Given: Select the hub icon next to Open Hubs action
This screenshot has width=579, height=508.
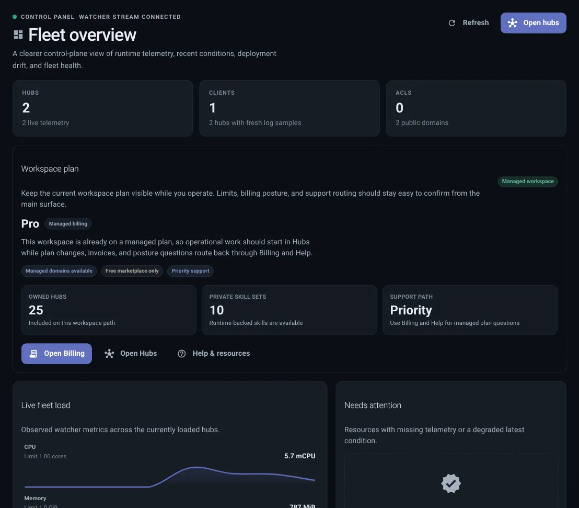Looking at the screenshot, I should (x=109, y=353).
